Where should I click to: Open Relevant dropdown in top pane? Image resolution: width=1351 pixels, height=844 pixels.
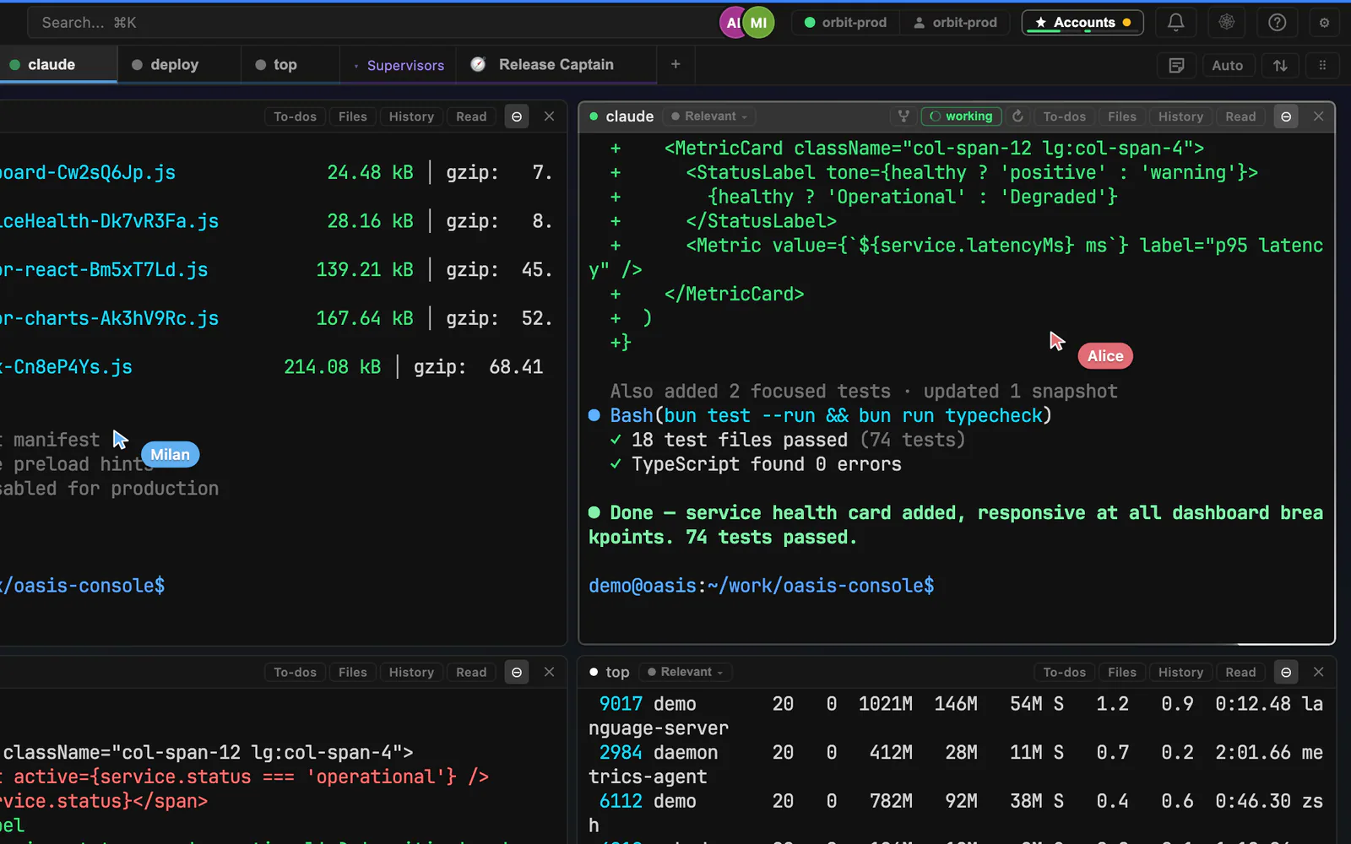pos(686,672)
